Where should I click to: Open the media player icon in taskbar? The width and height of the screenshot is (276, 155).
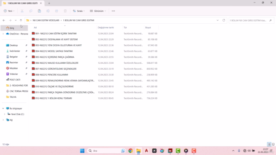click(186, 151)
